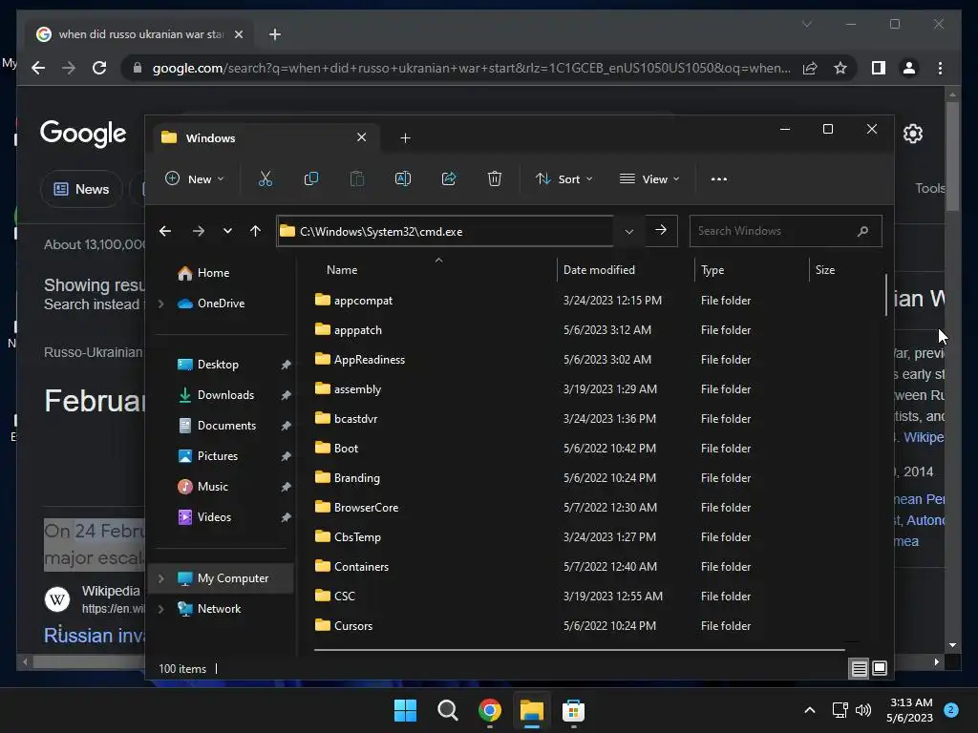
Task: Click in the address bar path field
Action: (x=445, y=231)
